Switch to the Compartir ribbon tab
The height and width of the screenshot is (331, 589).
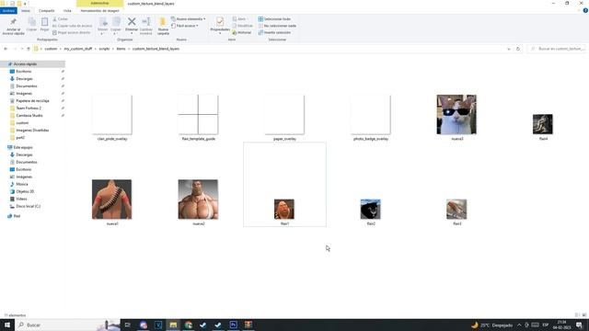[x=47, y=11]
